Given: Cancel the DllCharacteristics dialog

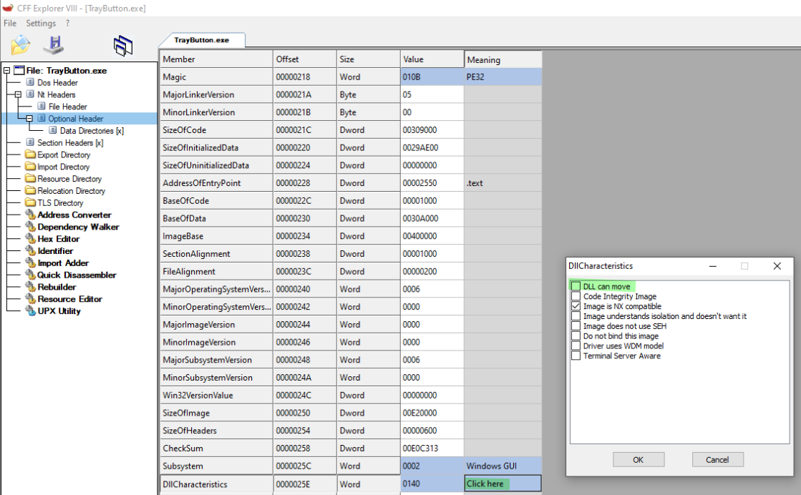Looking at the screenshot, I should pos(718,460).
